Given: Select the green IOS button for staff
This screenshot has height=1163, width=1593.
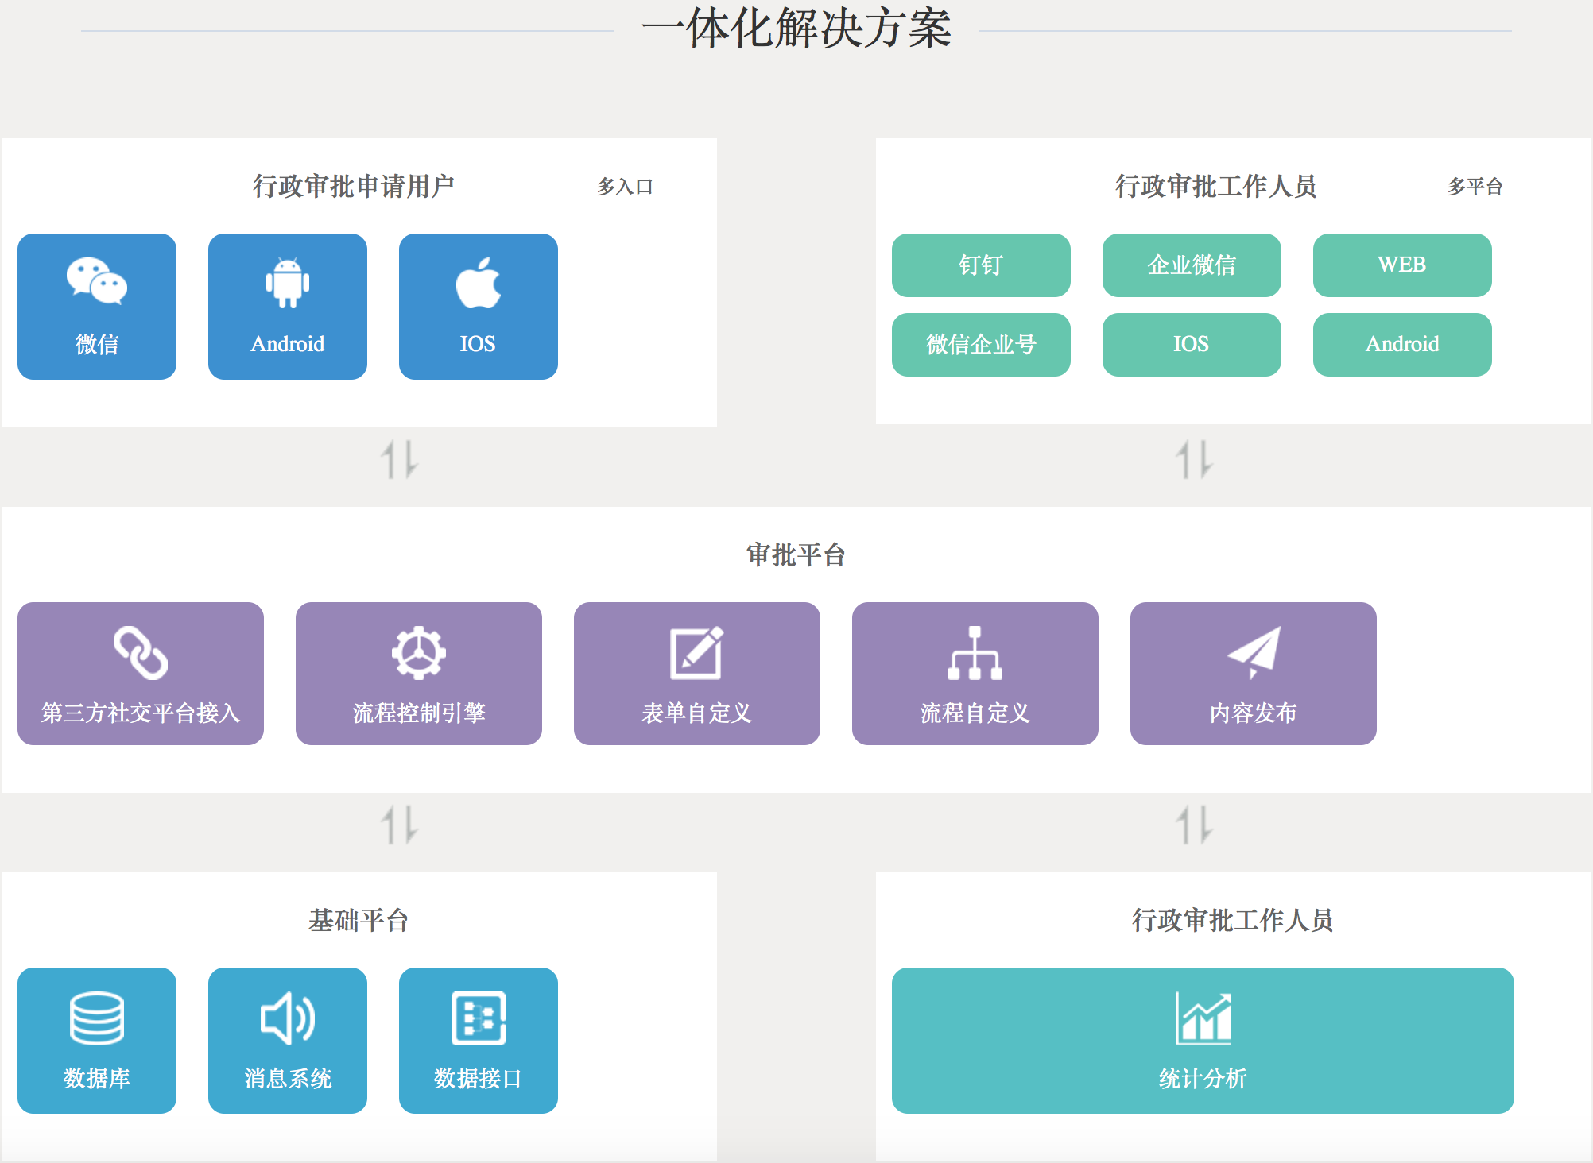Looking at the screenshot, I should pyautogui.click(x=1192, y=345).
